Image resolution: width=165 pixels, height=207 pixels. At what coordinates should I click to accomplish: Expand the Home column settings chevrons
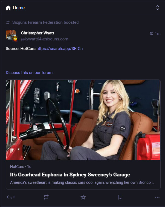click(x=158, y=8)
